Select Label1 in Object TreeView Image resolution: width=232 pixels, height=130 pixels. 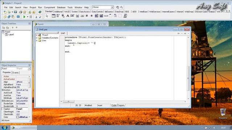click(11, 35)
